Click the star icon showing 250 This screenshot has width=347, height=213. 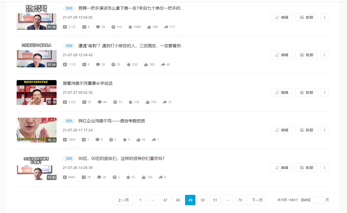[x=129, y=65]
